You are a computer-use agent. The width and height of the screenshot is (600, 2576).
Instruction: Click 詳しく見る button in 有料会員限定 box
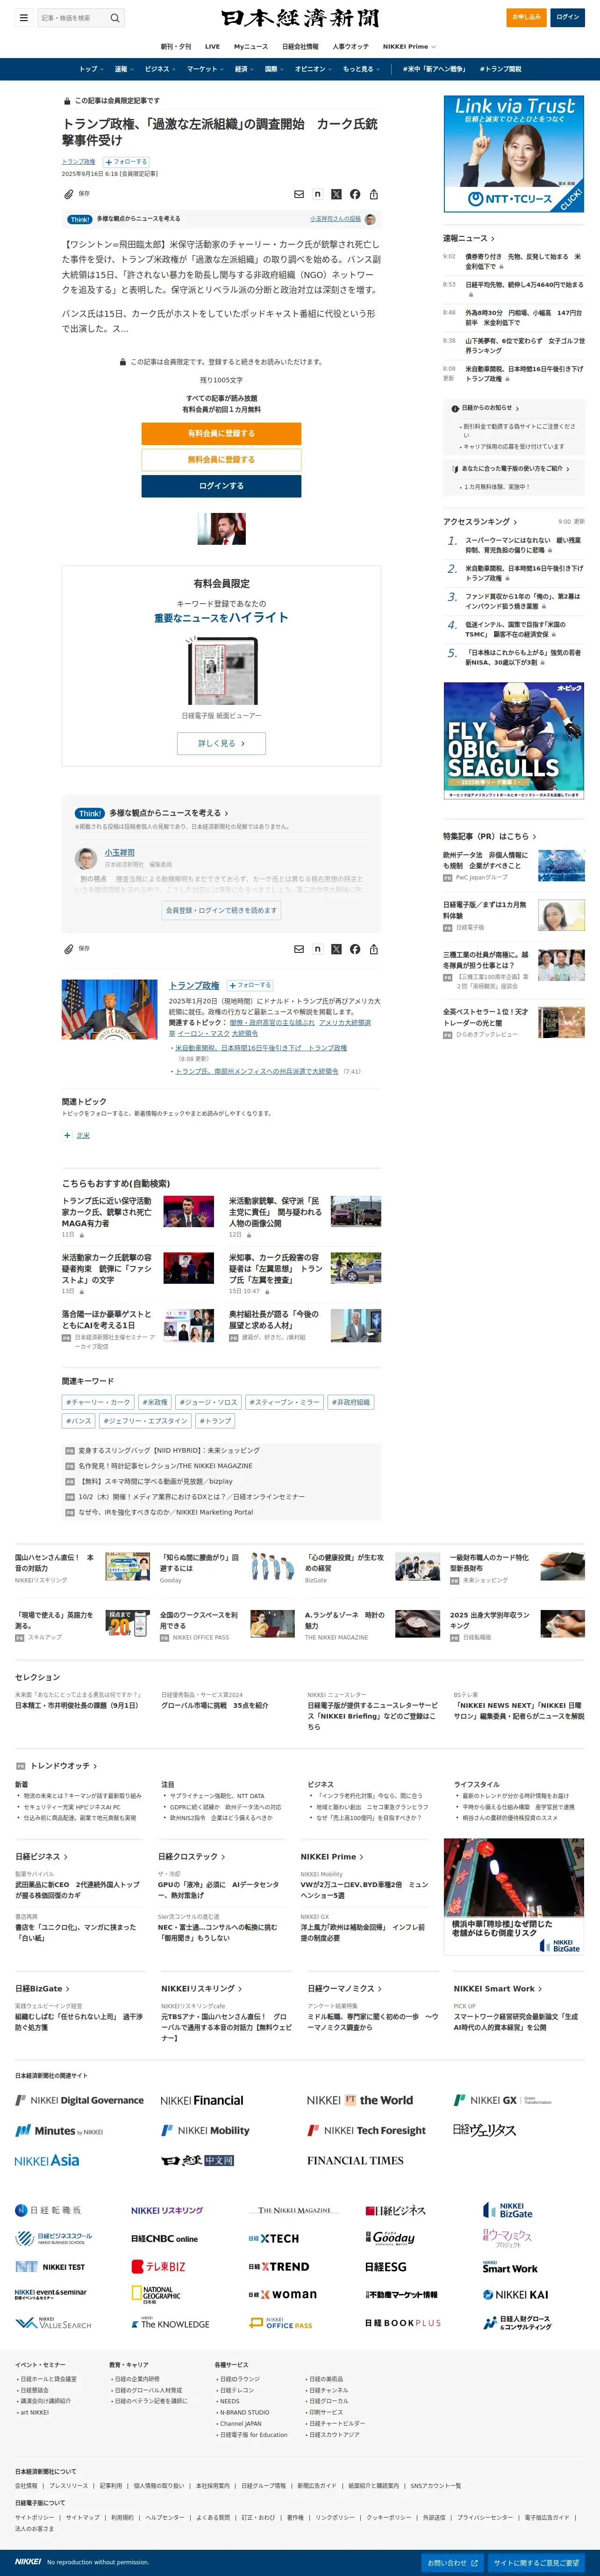click(x=221, y=743)
